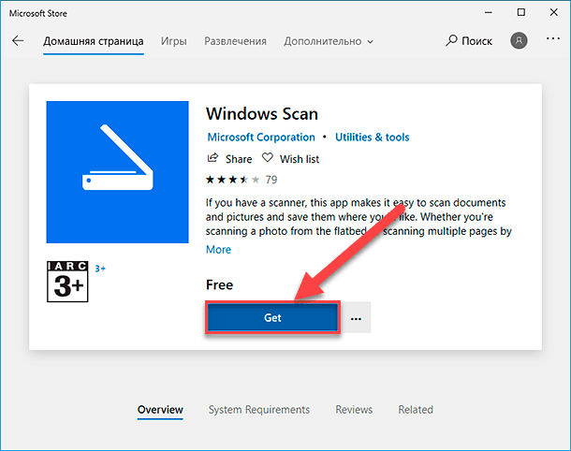Expand the Дополнительно dropdown
The image size is (571, 451).
pos(329,41)
